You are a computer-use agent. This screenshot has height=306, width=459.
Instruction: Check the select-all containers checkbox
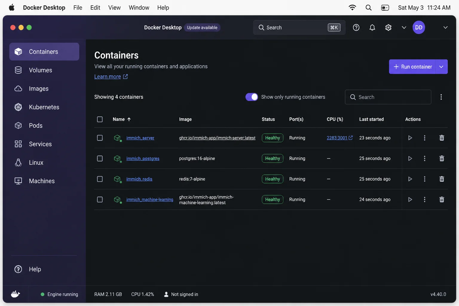tap(100, 119)
